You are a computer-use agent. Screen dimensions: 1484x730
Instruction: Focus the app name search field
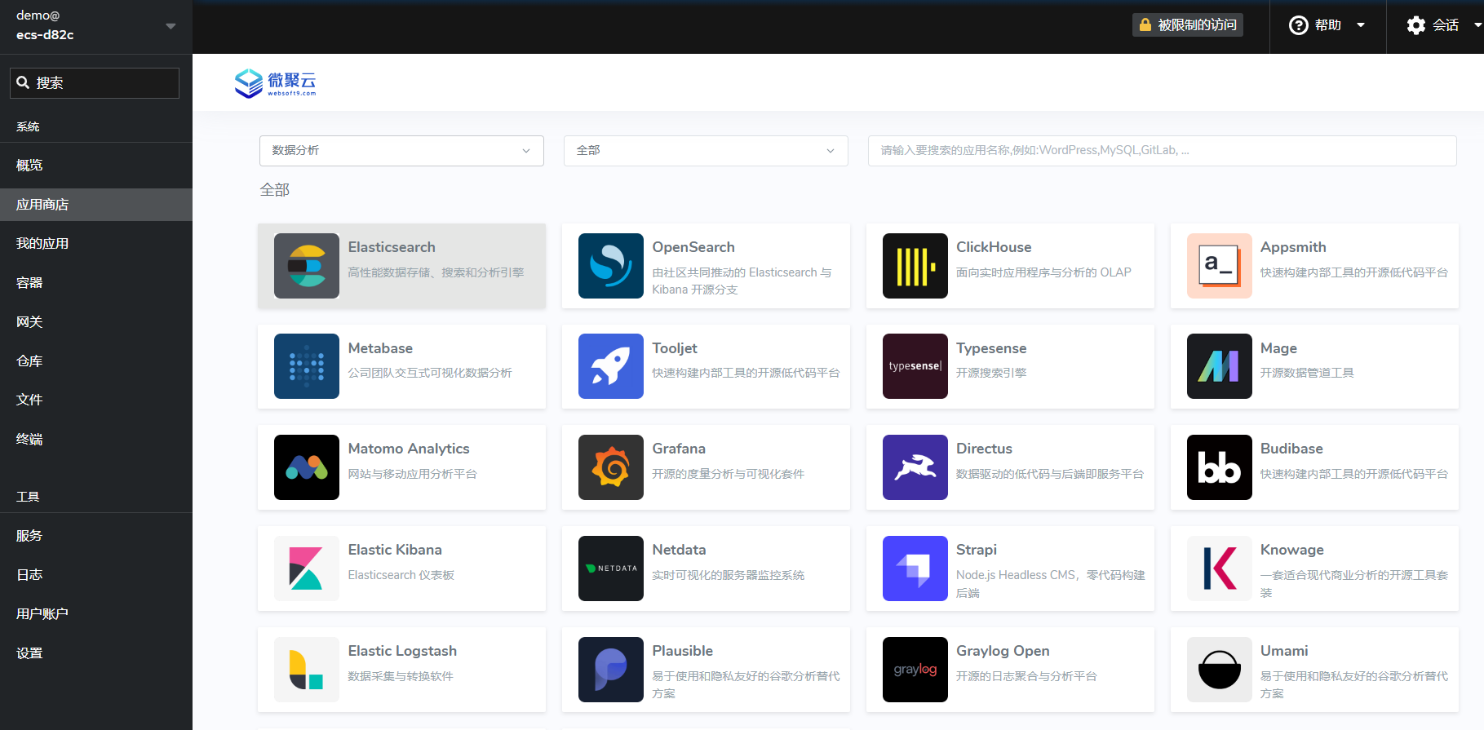point(1163,151)
